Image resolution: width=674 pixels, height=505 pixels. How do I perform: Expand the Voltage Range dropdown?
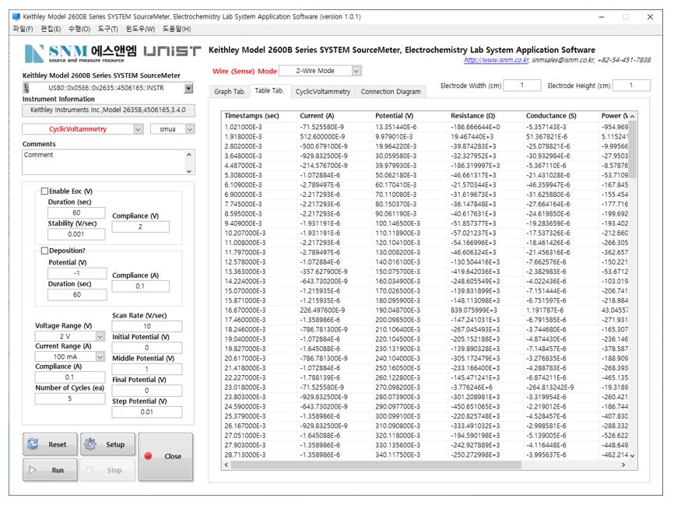click(100, 336)
